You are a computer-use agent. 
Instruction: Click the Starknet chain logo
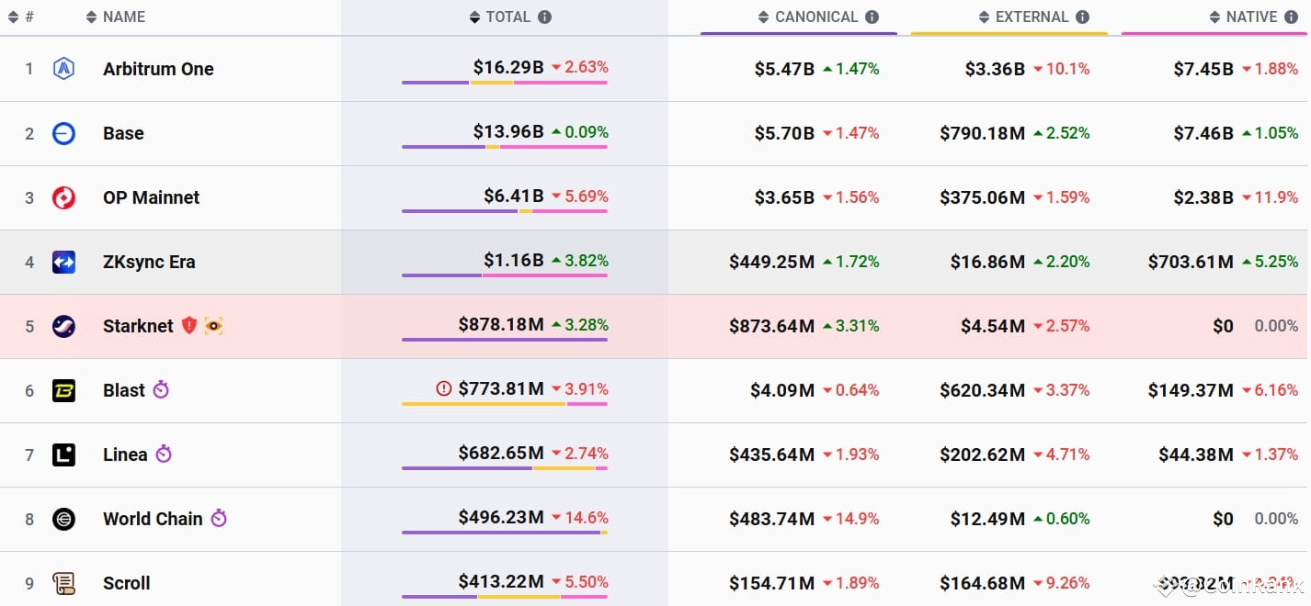click(x=65, y=325)
